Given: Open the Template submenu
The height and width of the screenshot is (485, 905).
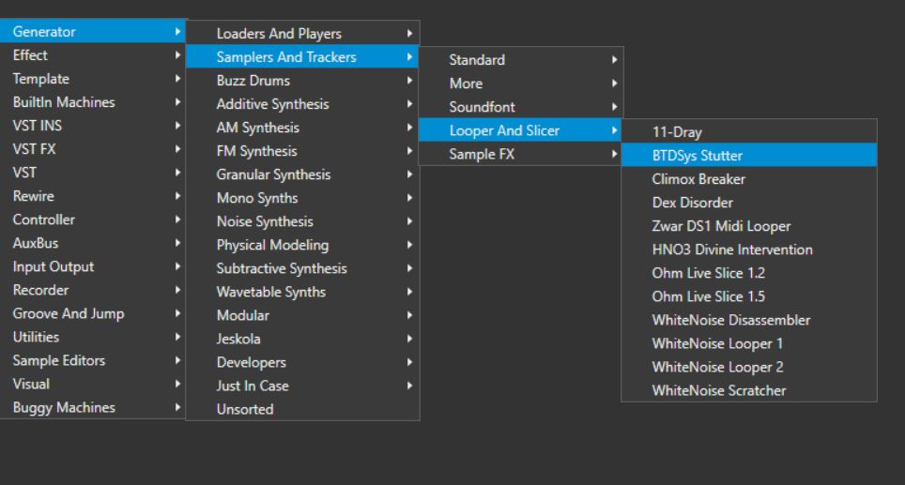Looking at the screenshot, I should coord(41,79).
